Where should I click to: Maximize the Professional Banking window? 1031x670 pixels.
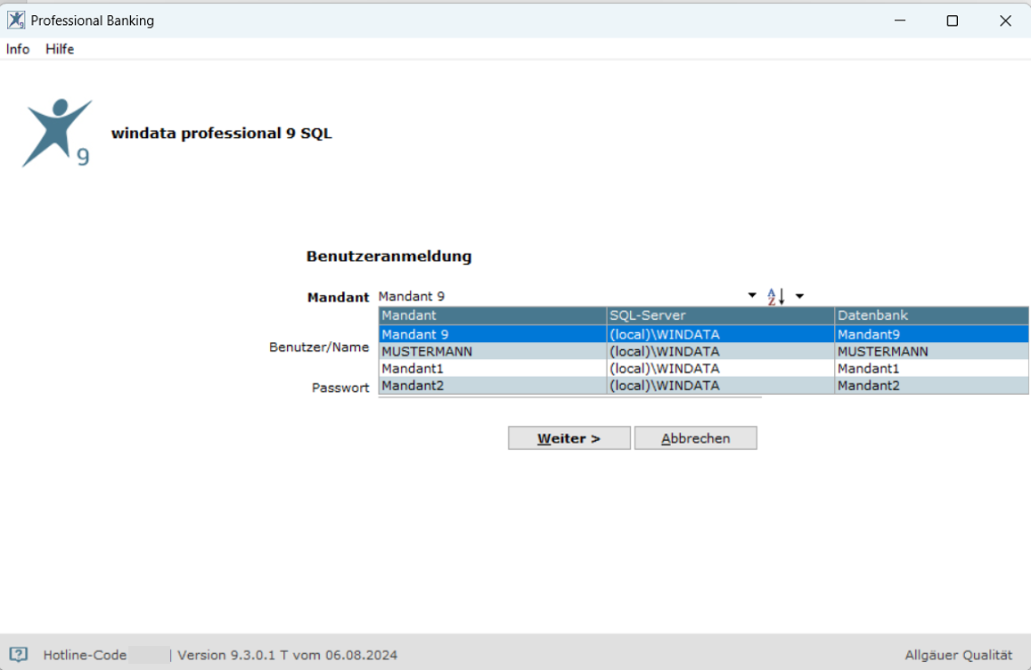(x=952, y=20)
